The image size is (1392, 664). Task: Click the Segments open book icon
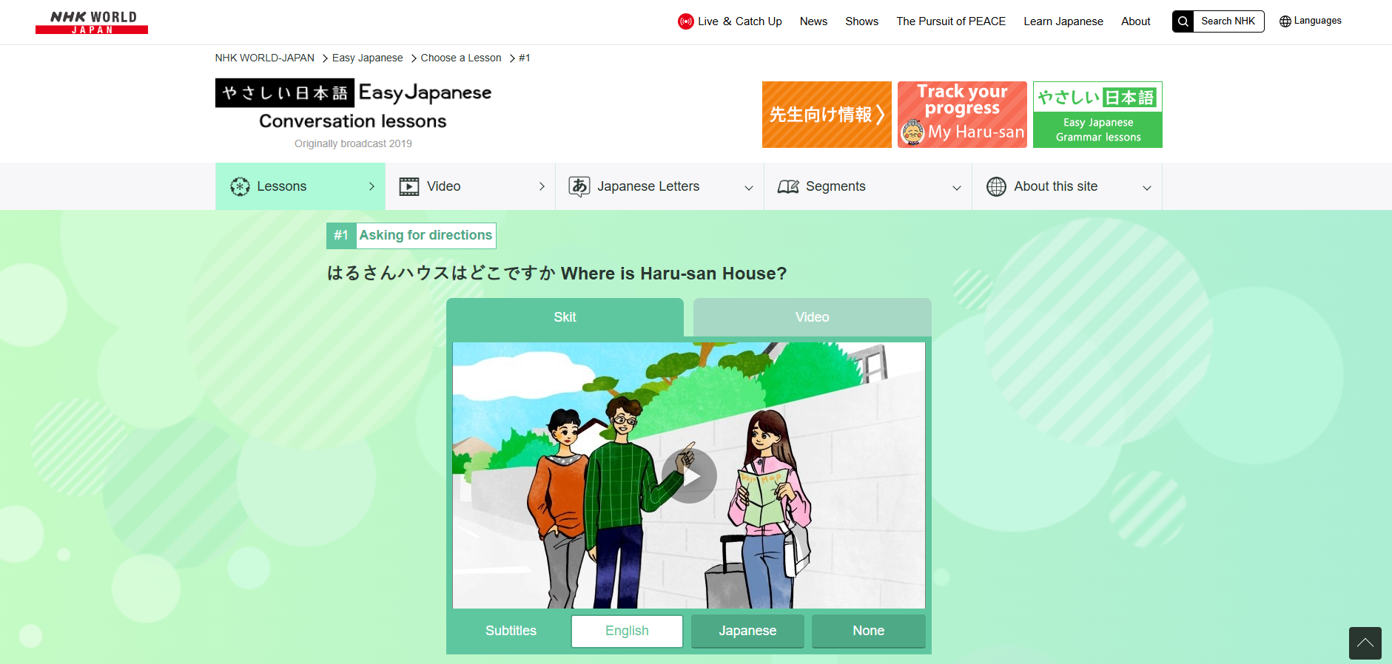tap(788, 187)
